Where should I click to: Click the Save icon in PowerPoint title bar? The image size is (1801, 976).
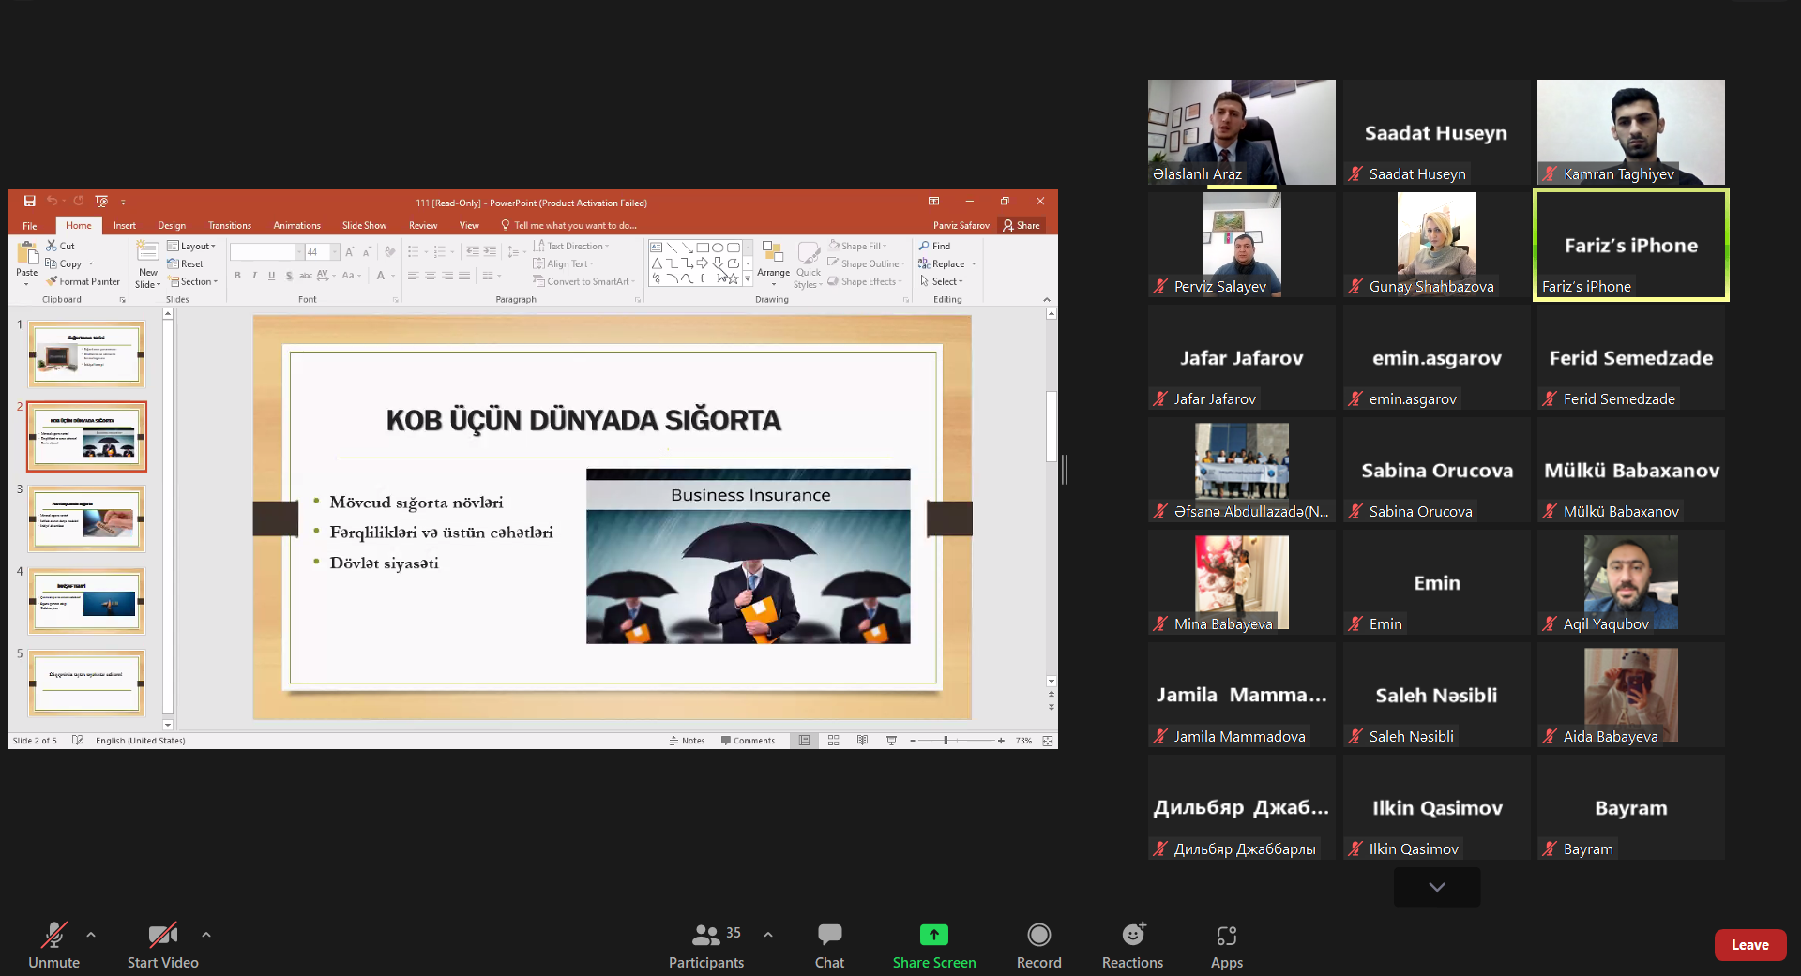pyautogui.click(x=30, y=202)
